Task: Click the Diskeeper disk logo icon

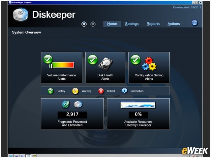Action: click(x=20, y=14)
